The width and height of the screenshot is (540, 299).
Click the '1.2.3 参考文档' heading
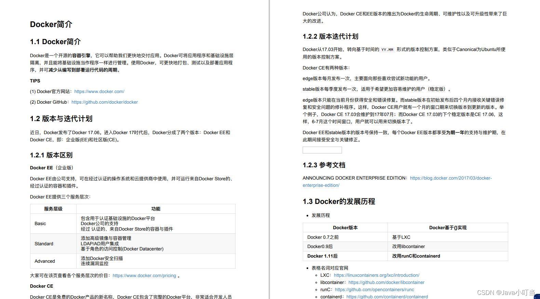pos(324,165)
